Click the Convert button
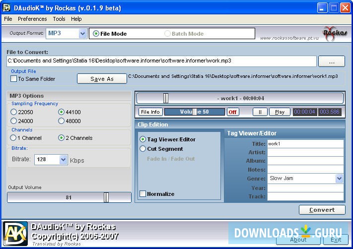Screen dimensions: 353x249 point(322,210)
